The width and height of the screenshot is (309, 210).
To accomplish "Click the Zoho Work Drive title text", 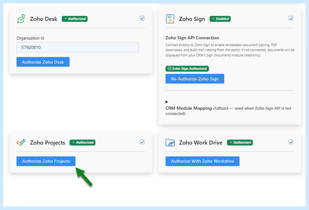I will point(200,142).
